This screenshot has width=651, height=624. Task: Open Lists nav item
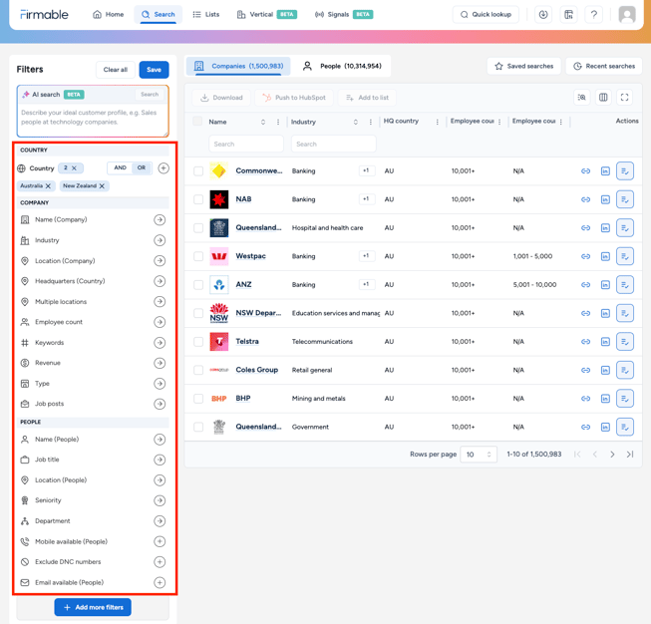pos(206,15)
